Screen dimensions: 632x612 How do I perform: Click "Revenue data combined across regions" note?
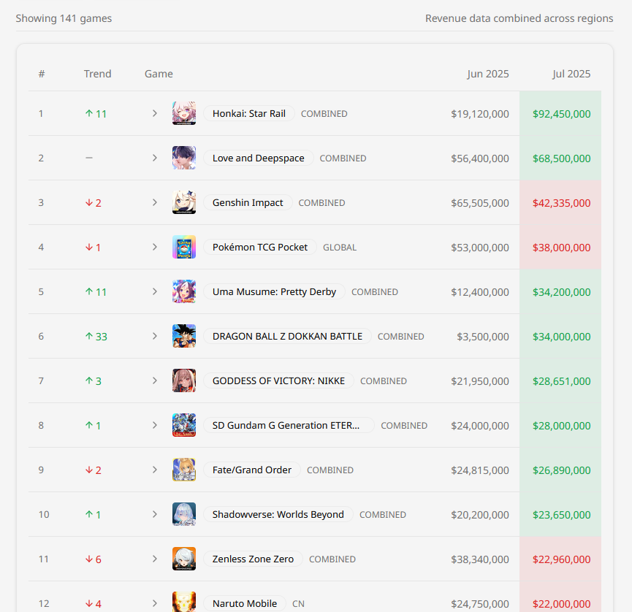tap(519, 18)
